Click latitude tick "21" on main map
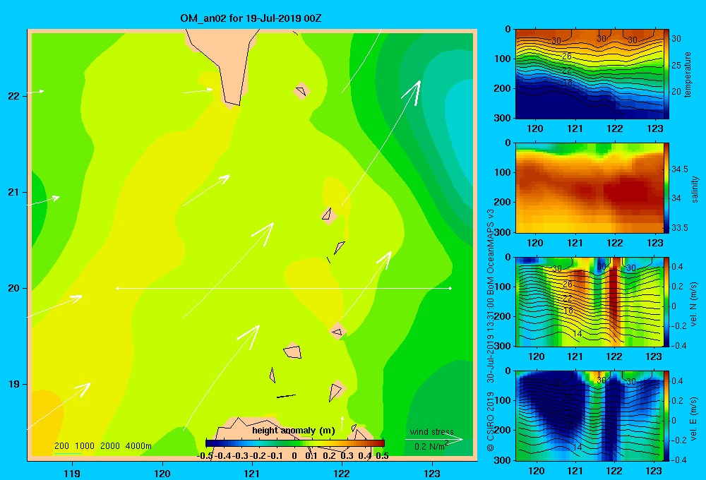Viewport: 706px width, 480px height. point(14,192)
